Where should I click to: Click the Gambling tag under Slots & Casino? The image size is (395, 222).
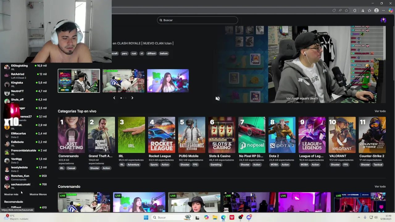point(216,165)
